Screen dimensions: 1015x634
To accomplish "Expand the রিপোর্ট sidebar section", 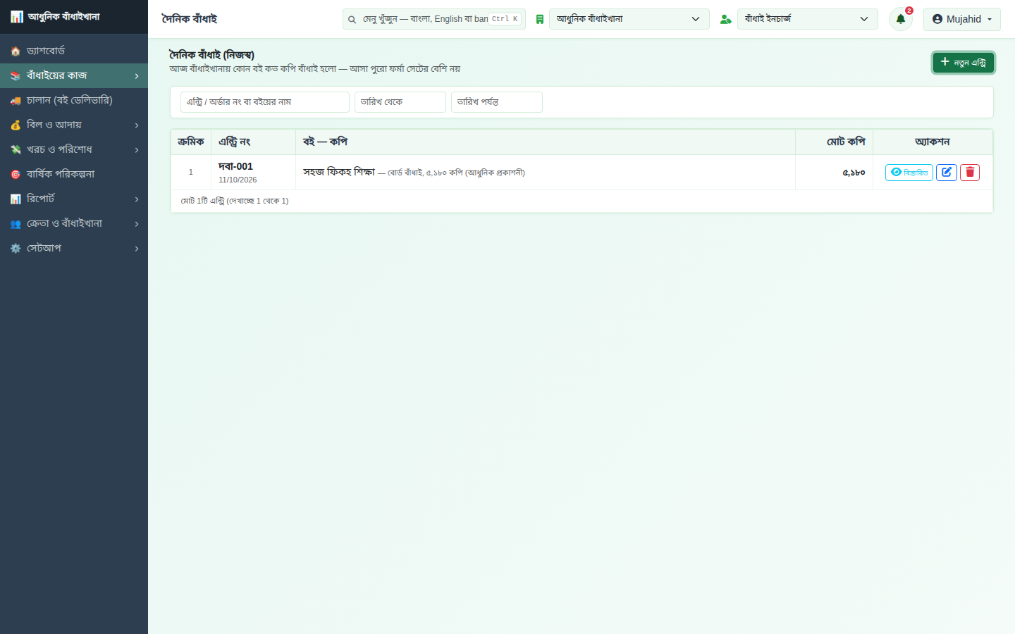I will pyautogui.click(x=74, y=199).
